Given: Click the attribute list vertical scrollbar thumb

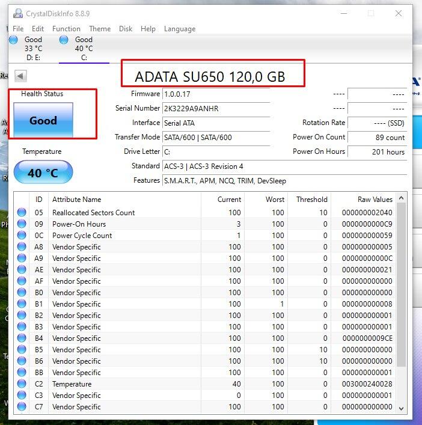Looking at the screenshot, I should point(402,284).
